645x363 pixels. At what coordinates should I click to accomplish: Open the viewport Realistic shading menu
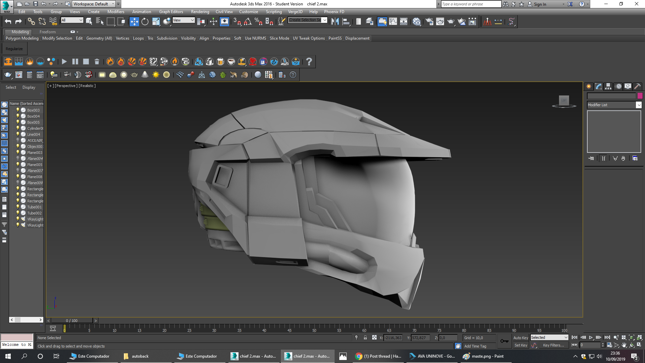coord(87,86)
